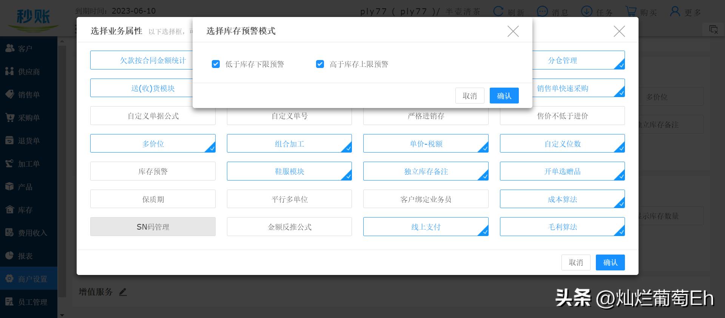The image size is (725, 318).
Task: Toggle the 销售单快速采购 option
Action: [578, 88]
